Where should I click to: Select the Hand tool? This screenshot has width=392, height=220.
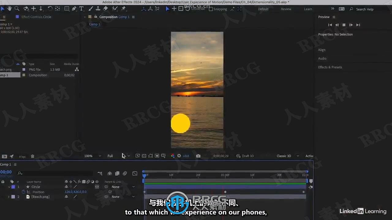(x=10, y=9)
